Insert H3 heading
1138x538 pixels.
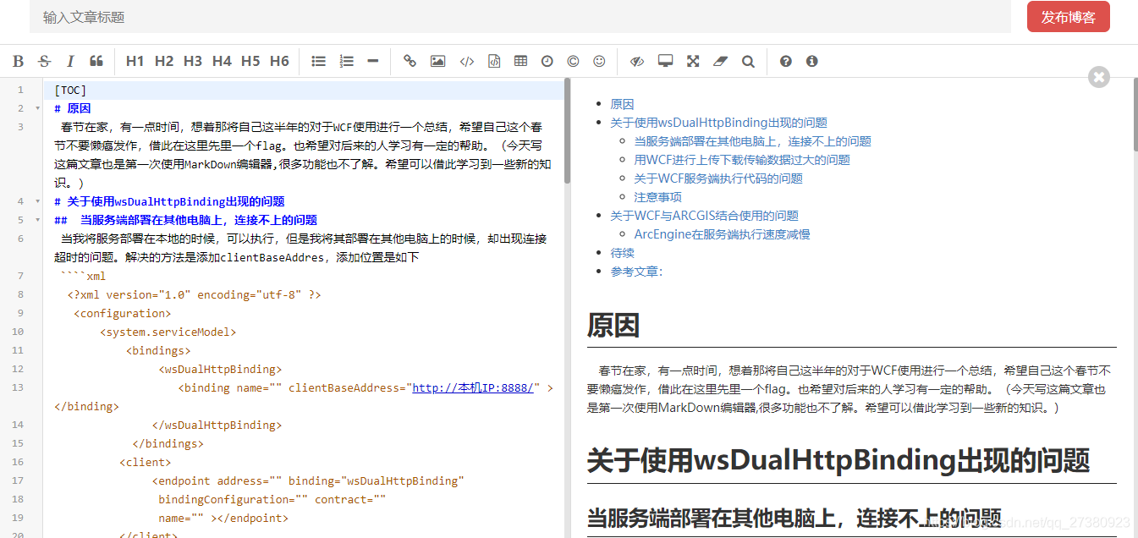click(193, 61)
